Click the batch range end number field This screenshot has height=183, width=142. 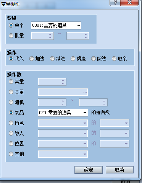(78, 36)
